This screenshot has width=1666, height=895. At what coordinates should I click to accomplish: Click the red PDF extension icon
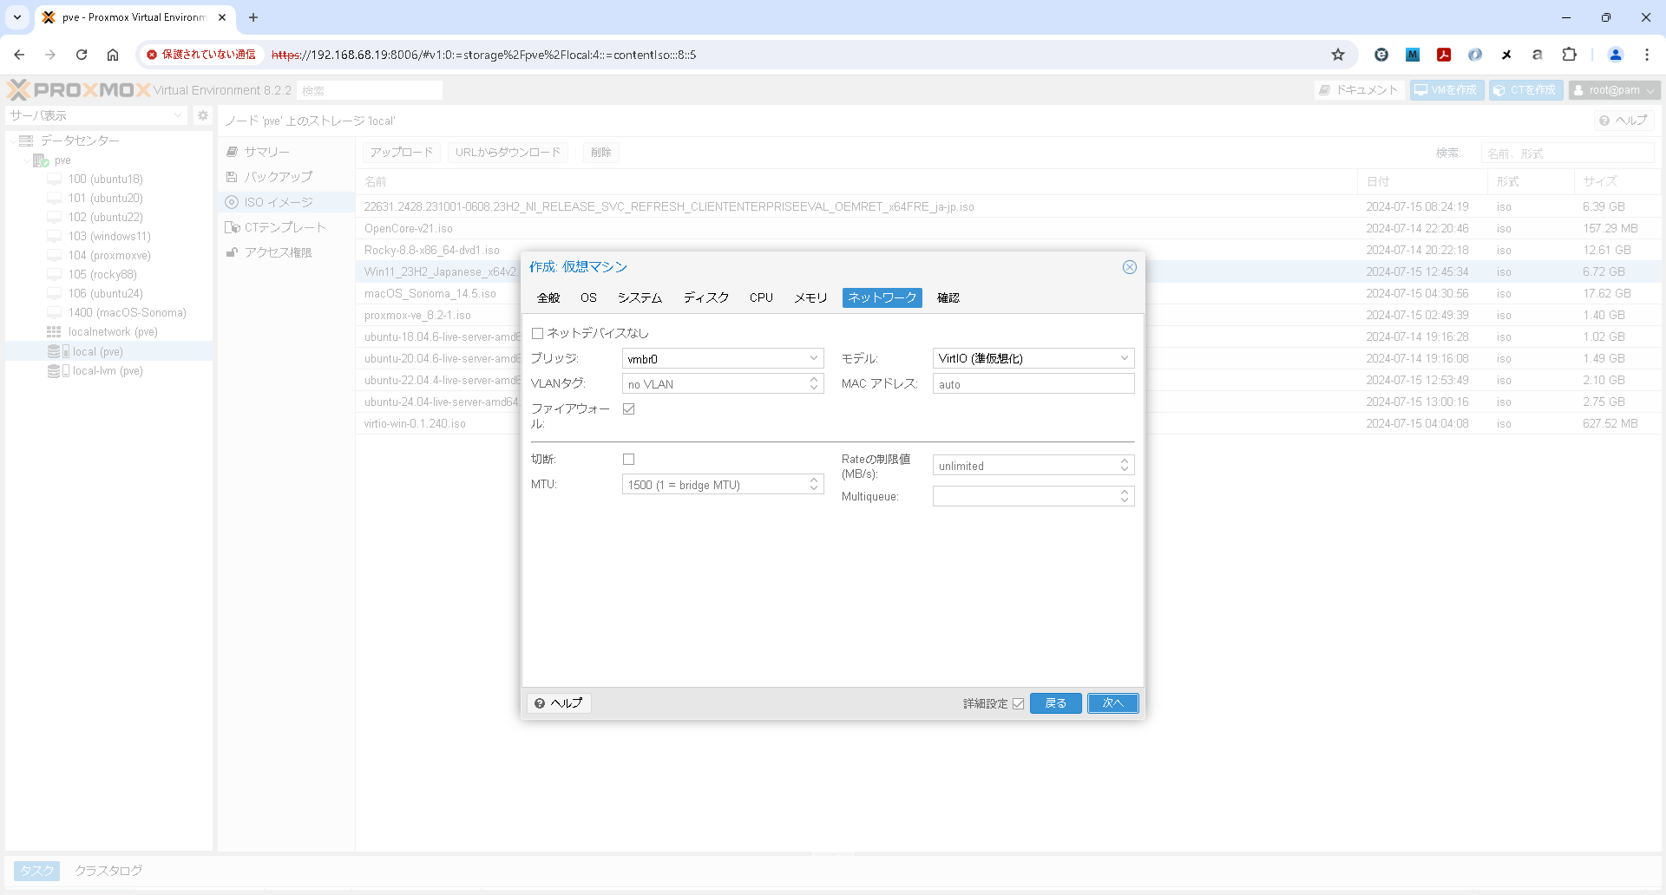[1444, 55]
